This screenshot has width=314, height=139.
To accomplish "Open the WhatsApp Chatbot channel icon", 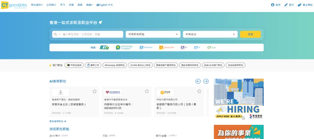I will pos(124,47).
